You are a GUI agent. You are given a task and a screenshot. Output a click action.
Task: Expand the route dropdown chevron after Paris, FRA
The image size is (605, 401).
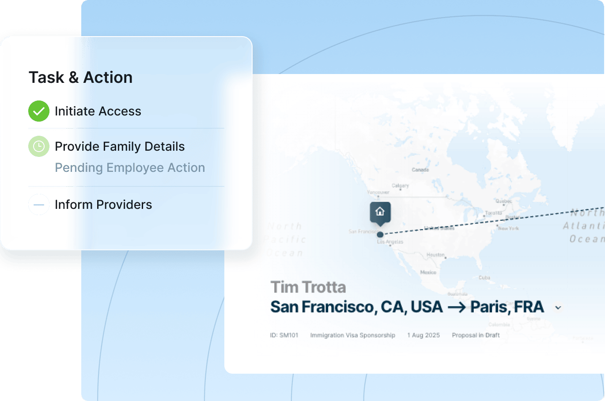coord(558,308)
